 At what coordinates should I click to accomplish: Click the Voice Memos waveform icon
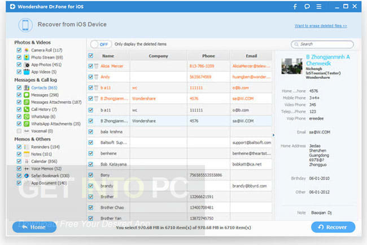pos(27,168)
